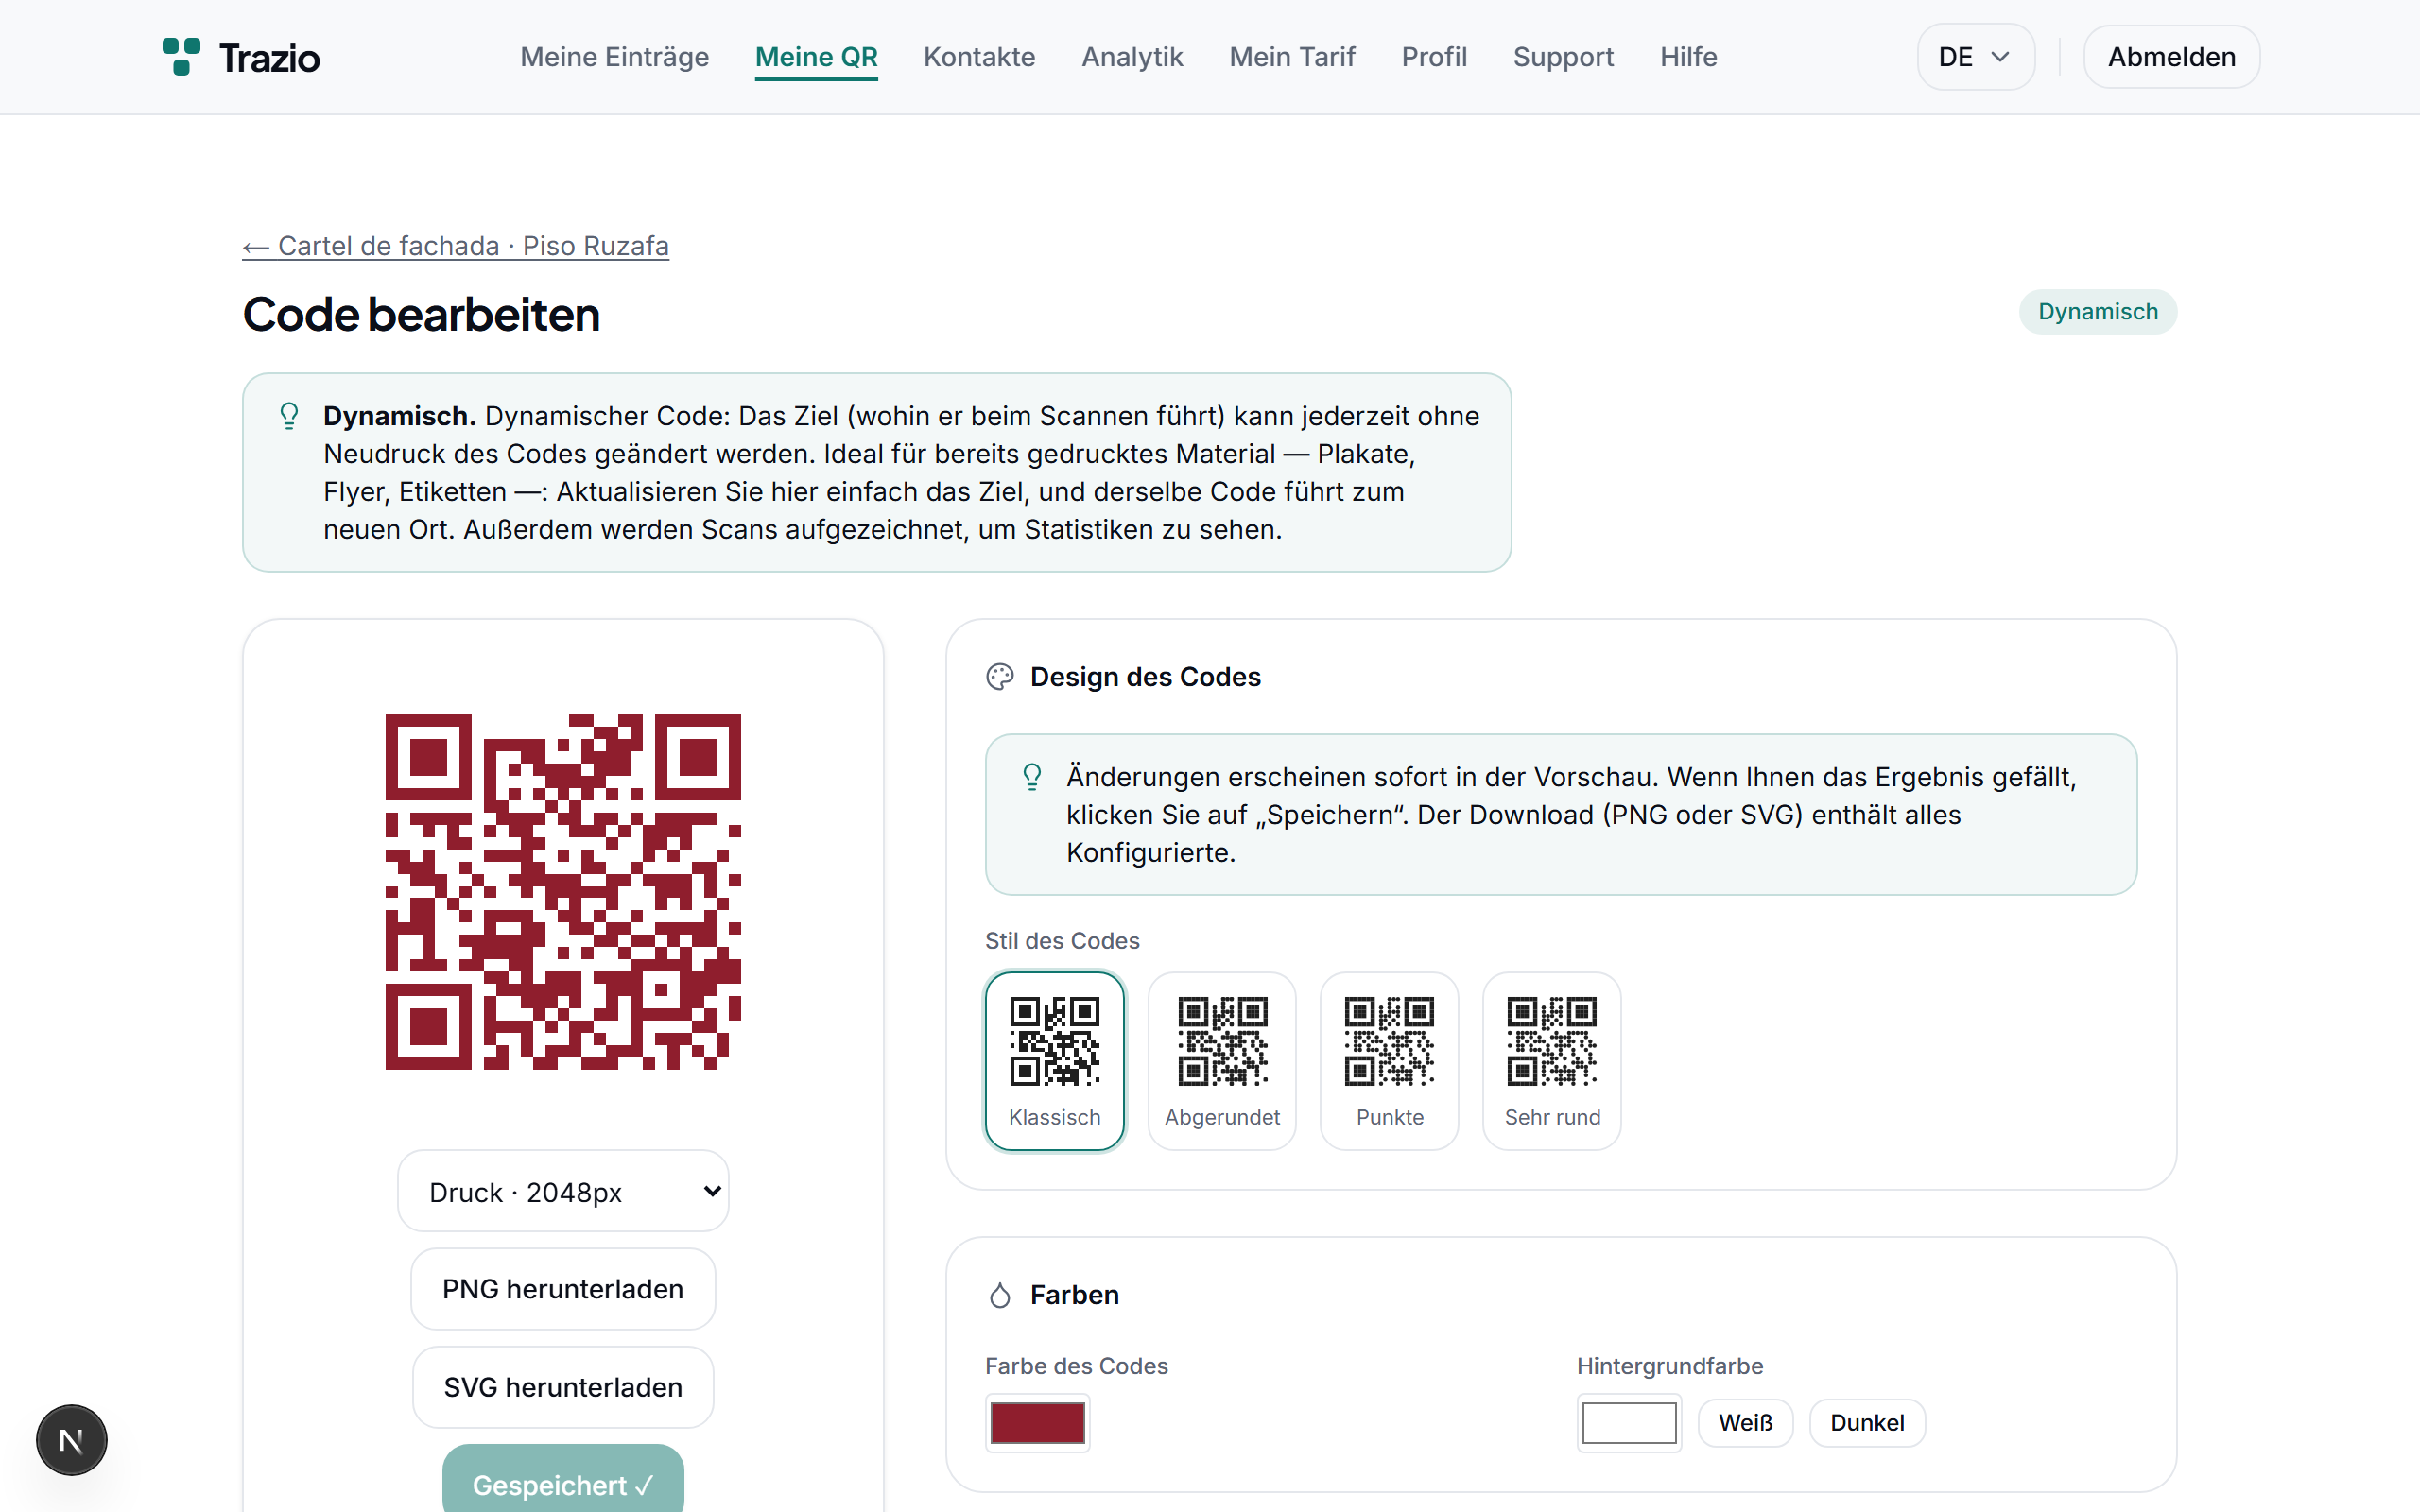
Task: Click the Gespeichert save button
Action: pyautogui.click(x=563, y=1480)
